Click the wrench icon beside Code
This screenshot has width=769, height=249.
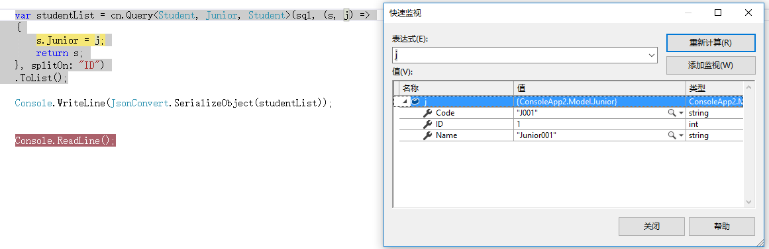coord(427,113)
